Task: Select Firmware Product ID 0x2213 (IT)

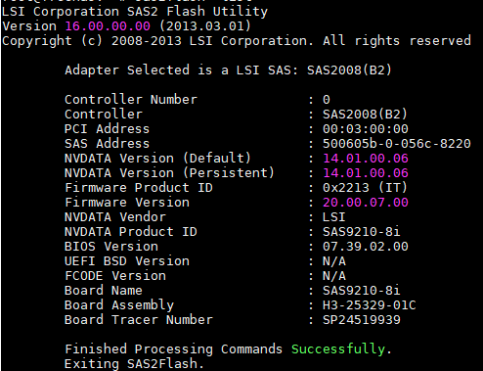Action: pyautogui.click(x=365, y=188)
